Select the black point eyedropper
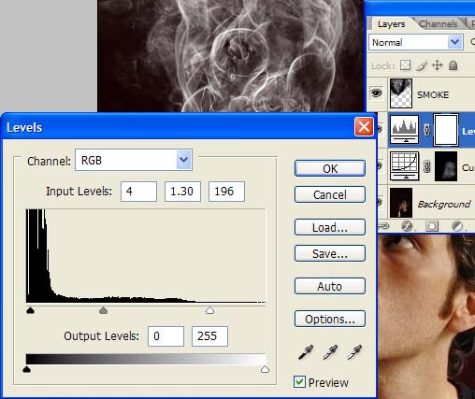The image size is (475, 399). [306, 352]
